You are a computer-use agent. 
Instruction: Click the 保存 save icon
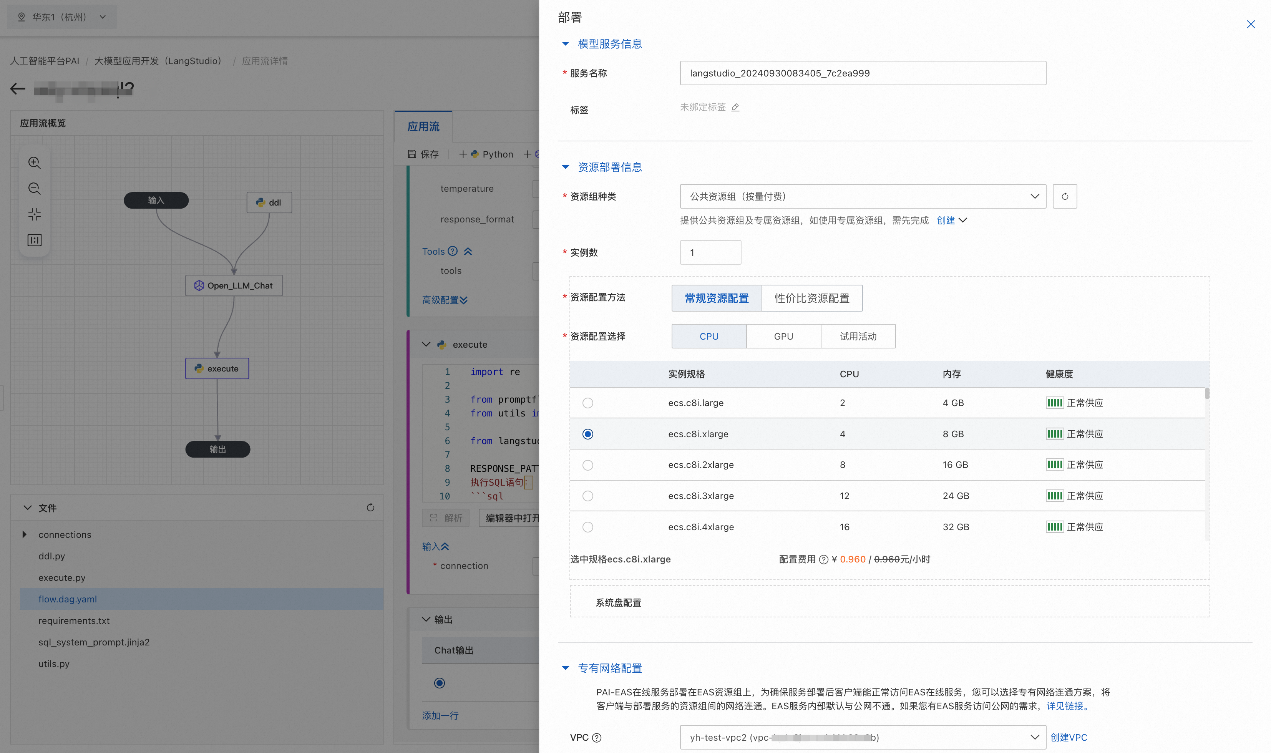[x=412, y=154]
